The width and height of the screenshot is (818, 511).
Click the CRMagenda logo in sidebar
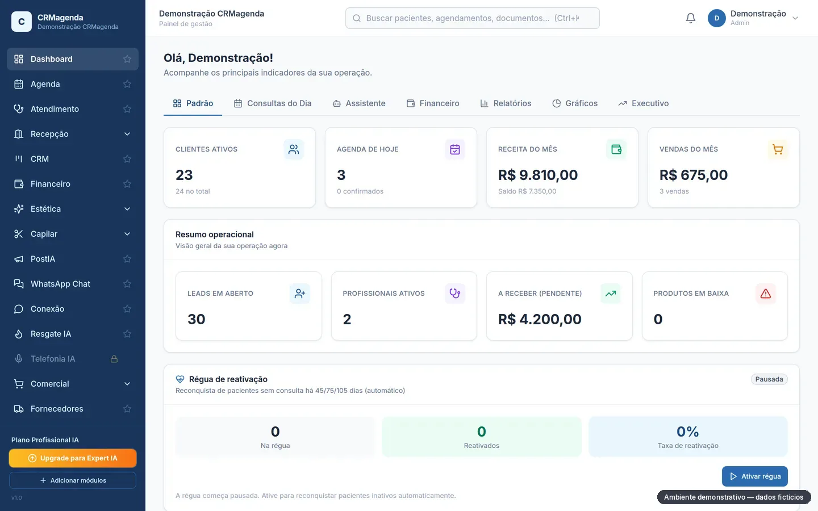coord(22,22)
